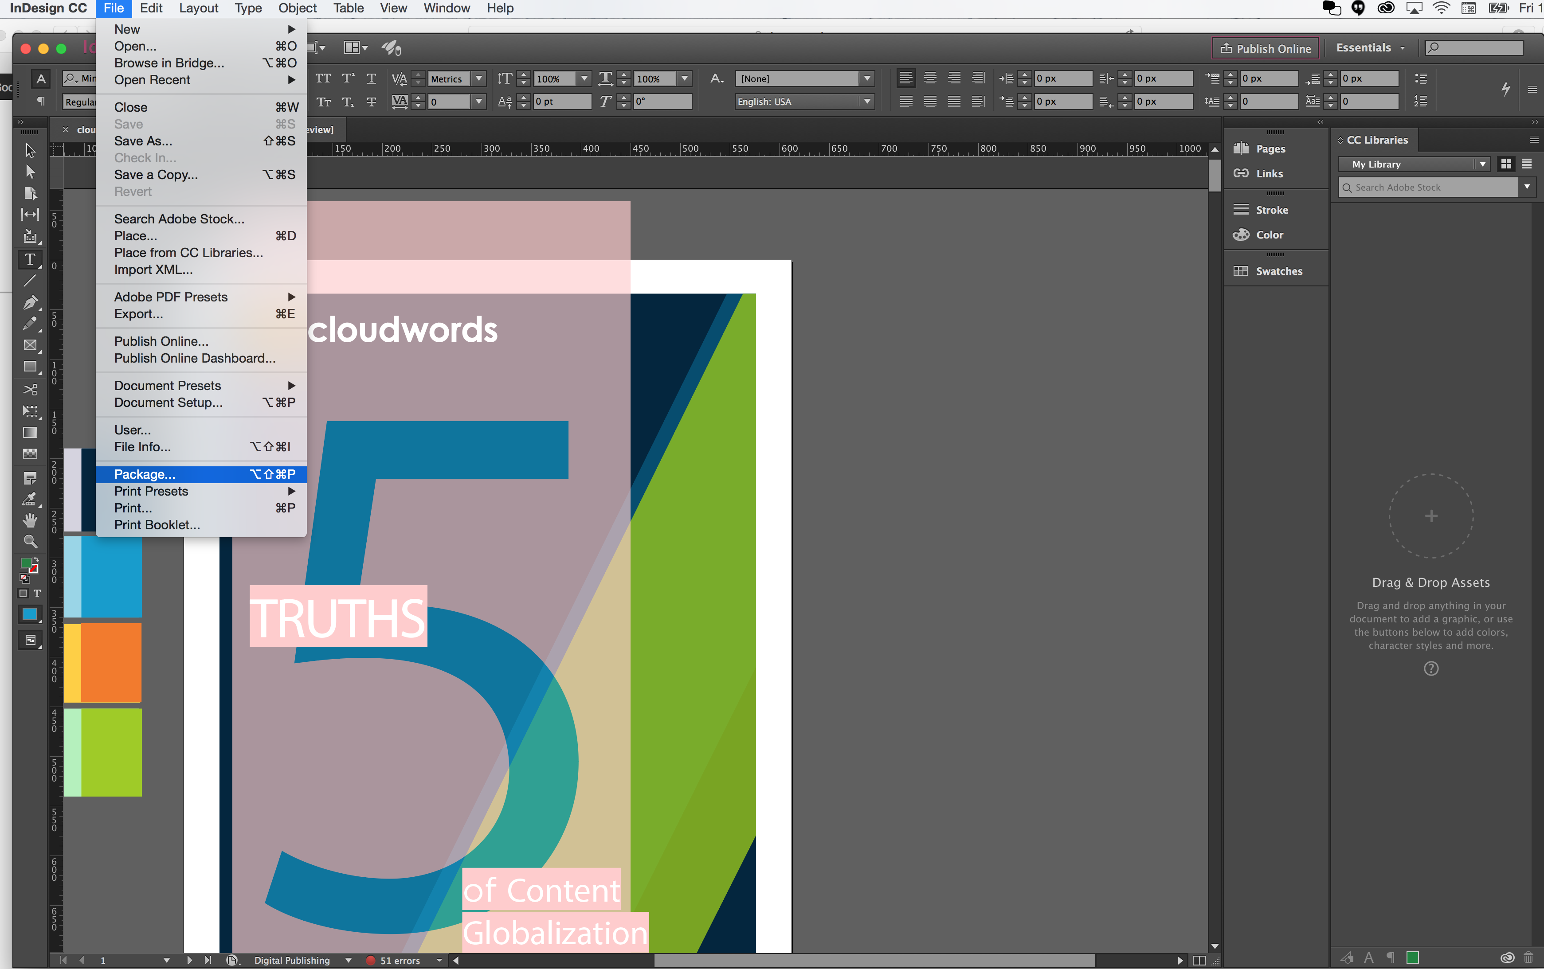Image resolution: width=1544 pixels, height=969 pixels.
Task: Select the Zoom tool
Action: (x=29, y=542)
